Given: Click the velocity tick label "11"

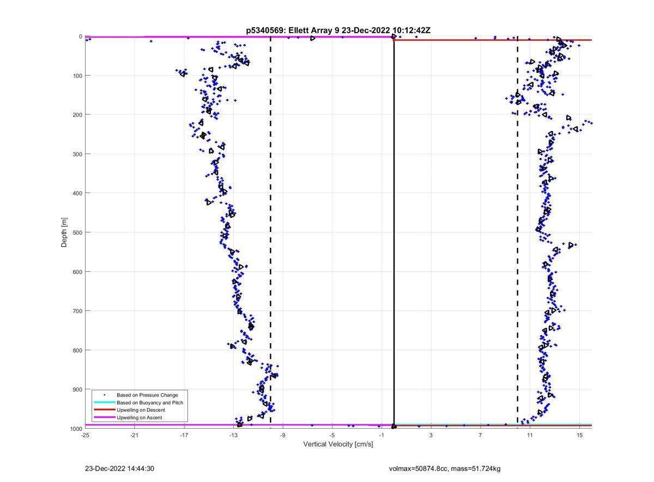Looking at the screenshot, I should coord(530,435).
